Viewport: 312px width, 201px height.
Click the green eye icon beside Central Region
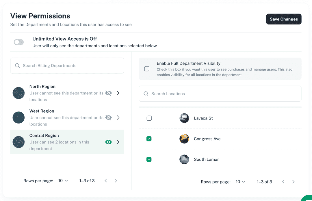coord(108,142)
